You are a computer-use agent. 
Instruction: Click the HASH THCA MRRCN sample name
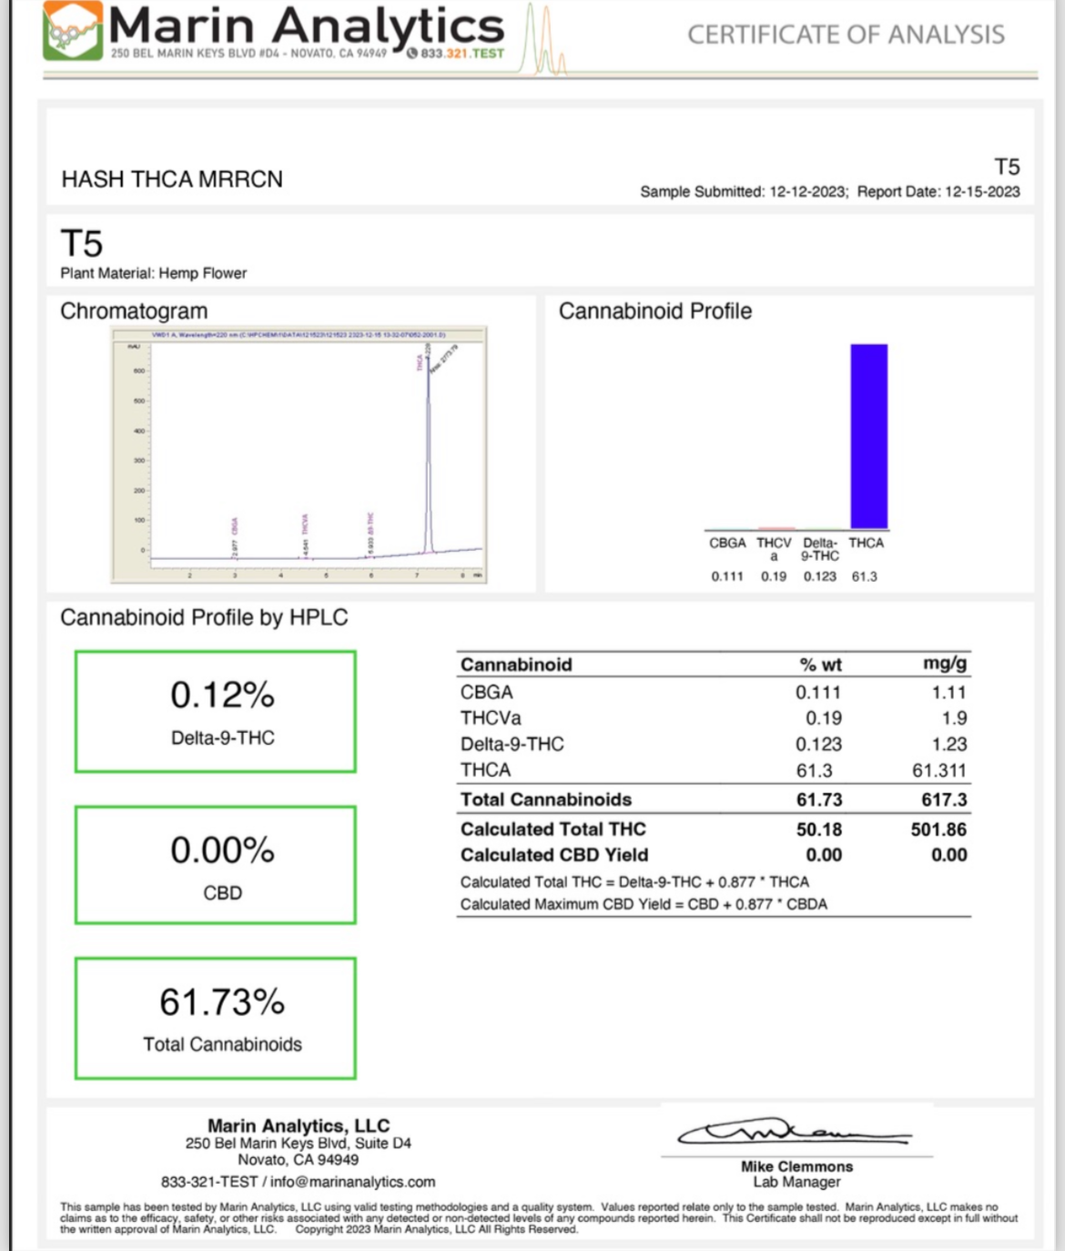pos(172,179)
